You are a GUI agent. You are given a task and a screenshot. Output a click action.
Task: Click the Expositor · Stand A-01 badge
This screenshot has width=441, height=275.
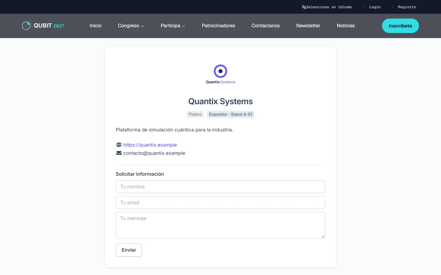tap(231, 114)
